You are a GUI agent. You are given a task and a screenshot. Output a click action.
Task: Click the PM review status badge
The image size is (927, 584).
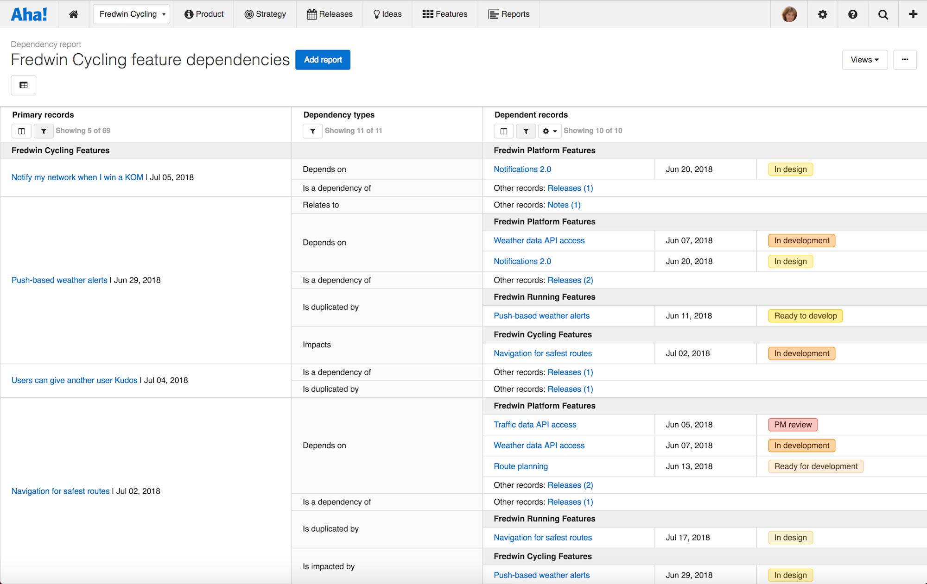793,425
